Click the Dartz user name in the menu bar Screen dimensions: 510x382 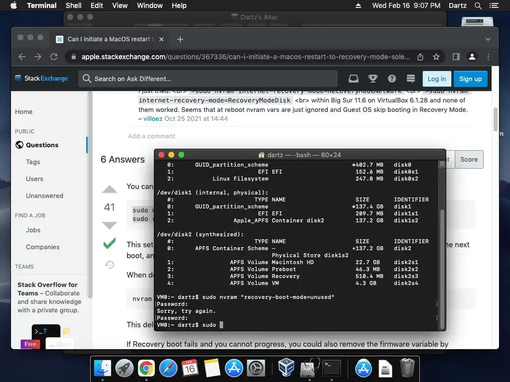click(x=457, y=5)
